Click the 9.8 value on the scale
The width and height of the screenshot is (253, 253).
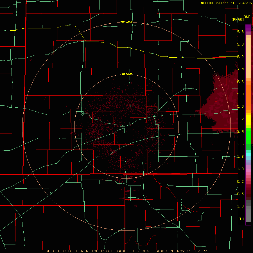tap(240, 32)
